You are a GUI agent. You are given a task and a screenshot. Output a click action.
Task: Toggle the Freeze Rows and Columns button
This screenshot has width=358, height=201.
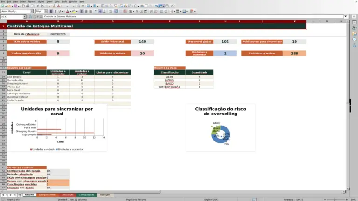click(161, 6)
